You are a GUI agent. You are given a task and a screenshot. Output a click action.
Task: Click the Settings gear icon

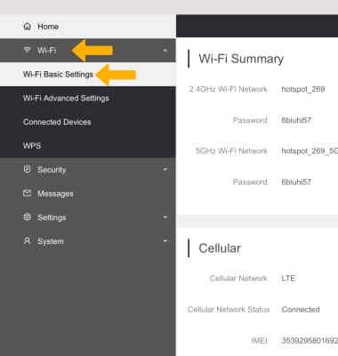27,217
